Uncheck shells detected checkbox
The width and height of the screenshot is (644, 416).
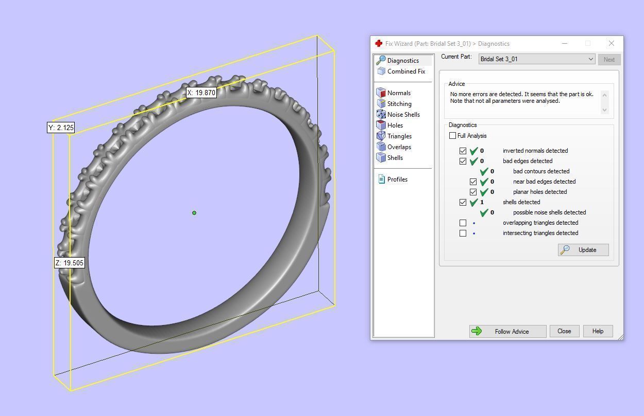pos(463,202)
